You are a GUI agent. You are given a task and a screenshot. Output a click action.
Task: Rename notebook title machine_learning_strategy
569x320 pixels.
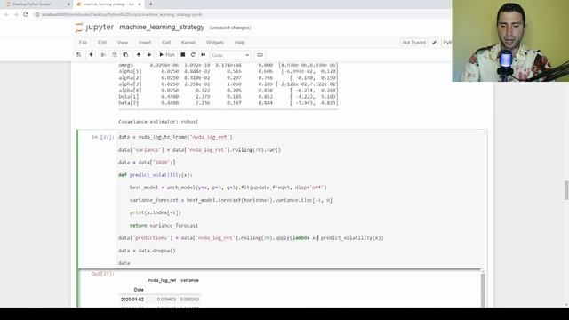(x=162, y=28)
